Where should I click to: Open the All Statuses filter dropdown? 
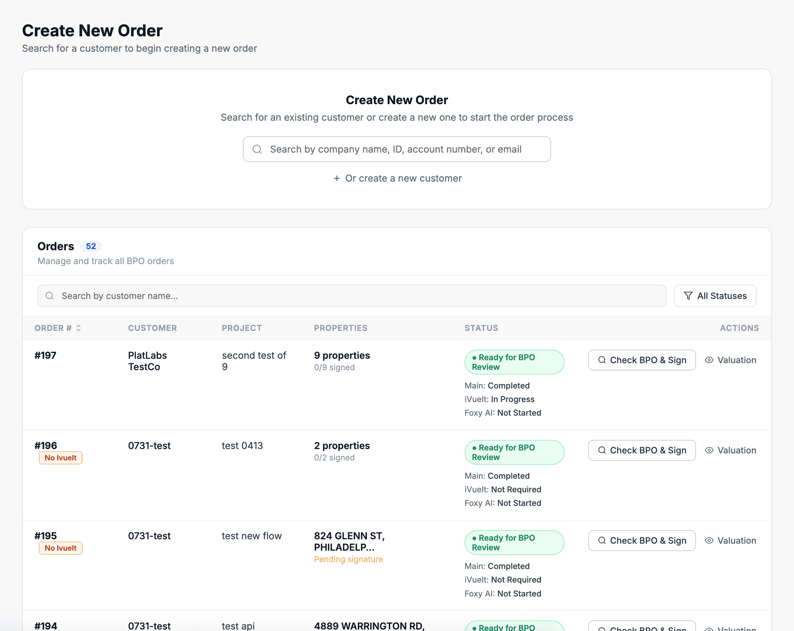click(x=715, y=296)
